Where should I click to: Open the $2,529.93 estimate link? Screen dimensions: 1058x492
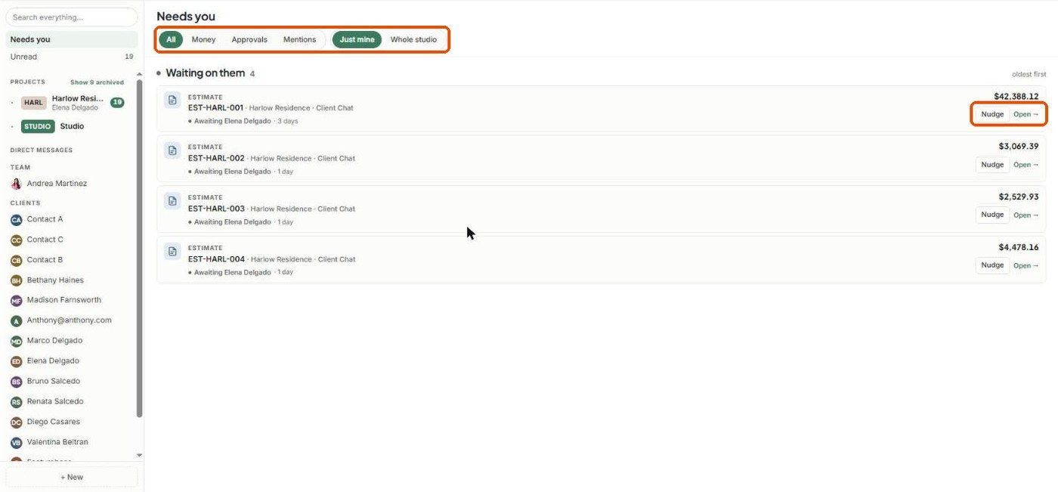click(1026, 215)
